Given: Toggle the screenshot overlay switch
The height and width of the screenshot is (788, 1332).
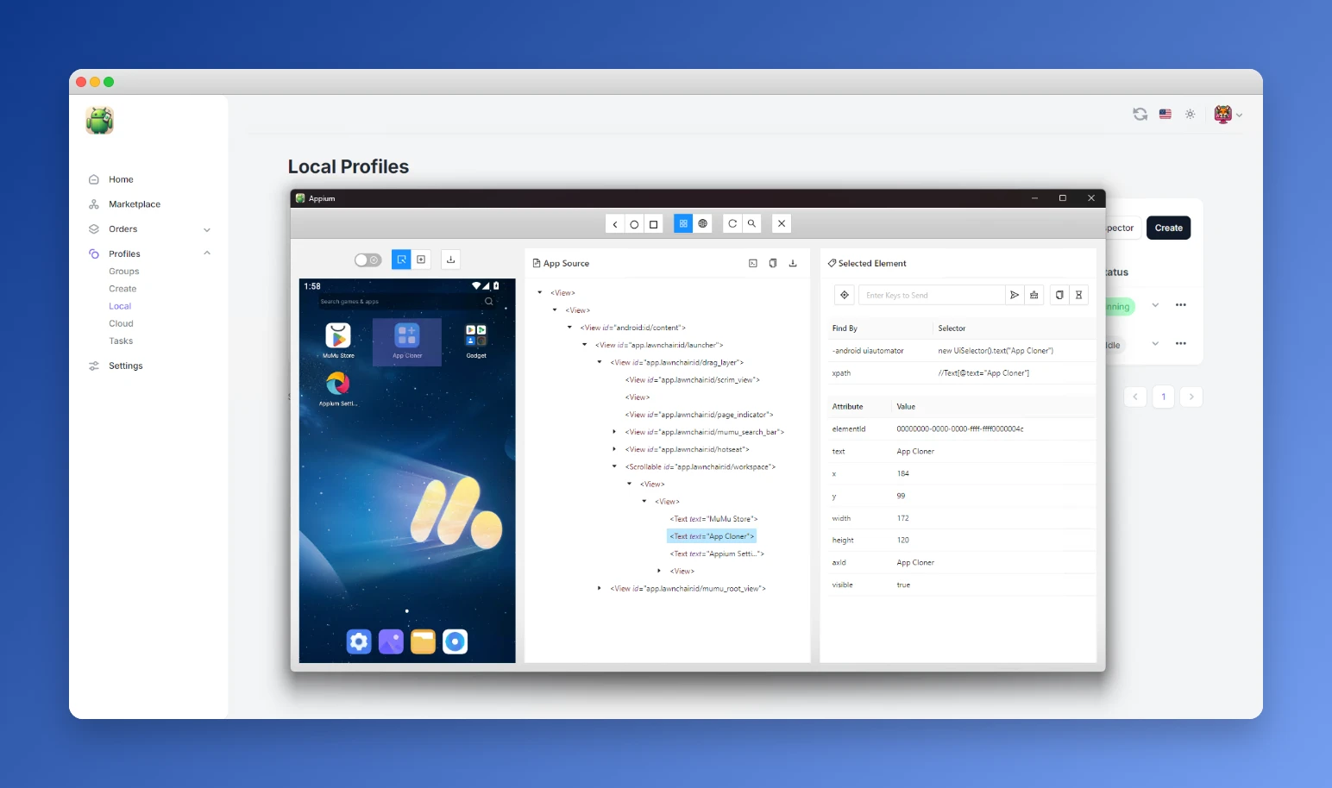Looking at the screenshot, I should pyautogui.click(x=368, y=259).
